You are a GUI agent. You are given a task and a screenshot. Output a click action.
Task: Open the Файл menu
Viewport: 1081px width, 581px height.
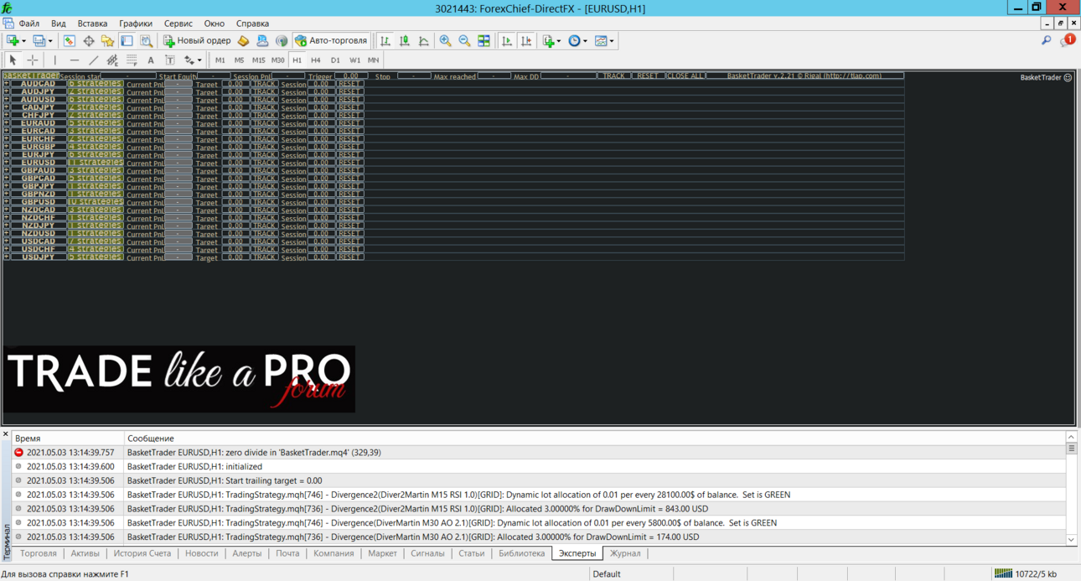pyautogui.click(x=28, y=23)
